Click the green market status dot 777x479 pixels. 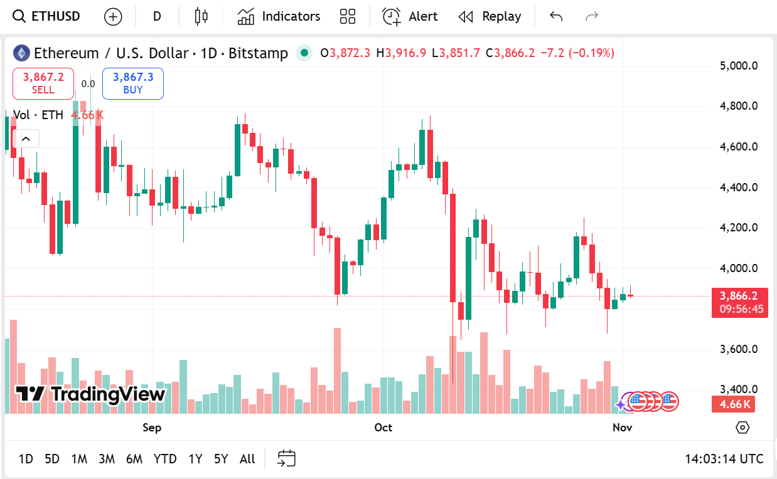304,53
